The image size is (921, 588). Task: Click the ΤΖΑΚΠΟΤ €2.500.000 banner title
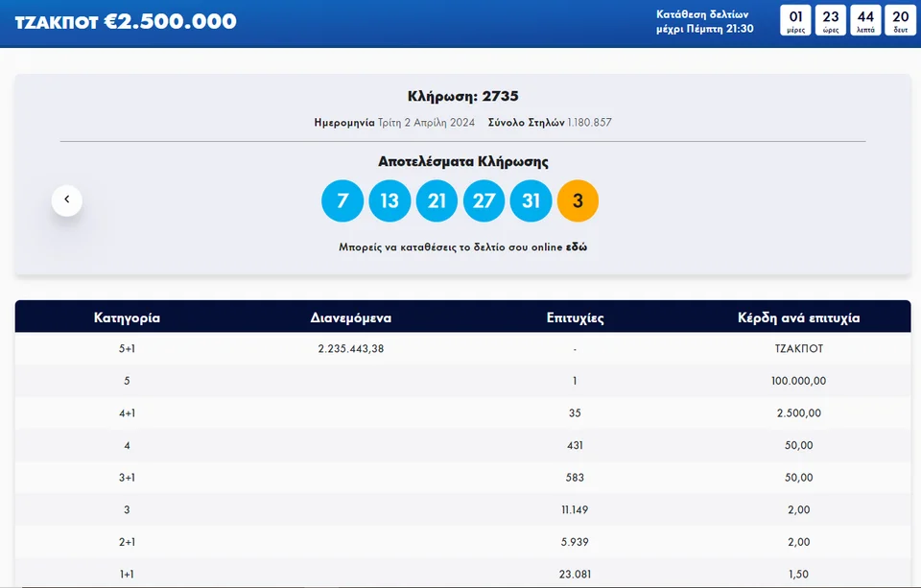click(x=126, y=21)
